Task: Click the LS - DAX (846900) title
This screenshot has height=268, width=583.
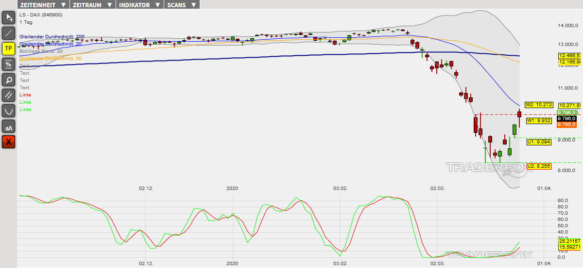Action: pyautogui.click(x=41, y=15)
